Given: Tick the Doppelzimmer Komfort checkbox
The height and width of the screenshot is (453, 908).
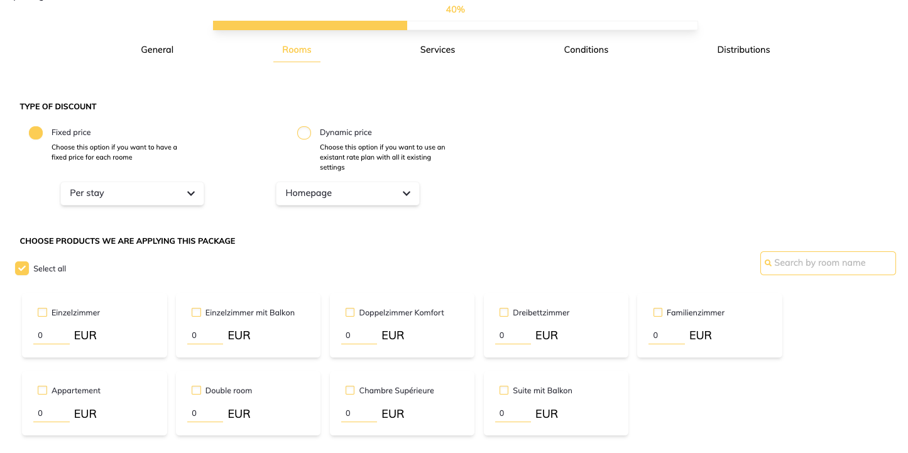Looking at the screenshot, I should point(350,312).
